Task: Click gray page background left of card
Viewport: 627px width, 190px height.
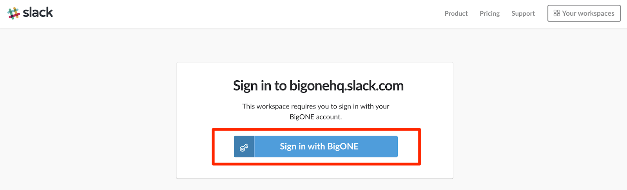Action: tap(86, 118)
